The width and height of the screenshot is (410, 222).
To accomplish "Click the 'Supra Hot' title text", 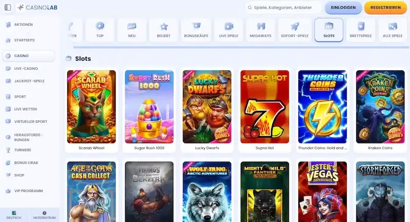I will tap(264, 148).
